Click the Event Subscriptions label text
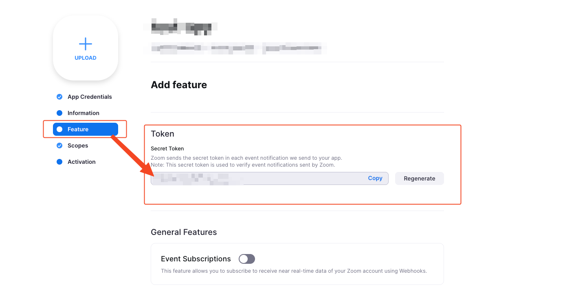 [x=196, y=259]
